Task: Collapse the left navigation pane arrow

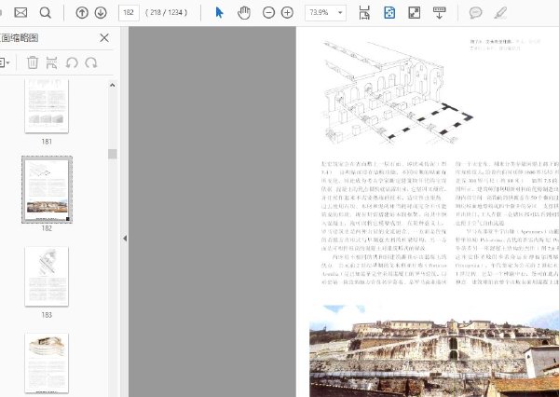Action: [124, 239]
